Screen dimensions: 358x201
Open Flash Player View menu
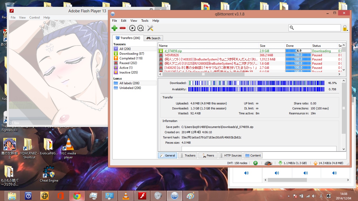coord(23,18)
